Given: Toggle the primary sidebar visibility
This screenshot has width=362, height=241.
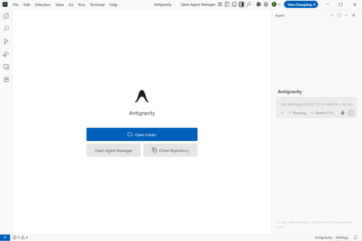Looking at the screenshot, I should [227, 4].
